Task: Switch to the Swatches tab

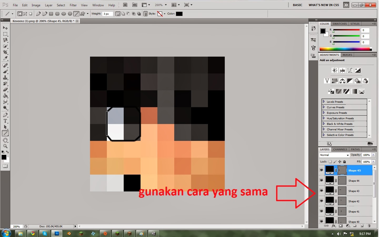Action: click(x=340, y=24)
